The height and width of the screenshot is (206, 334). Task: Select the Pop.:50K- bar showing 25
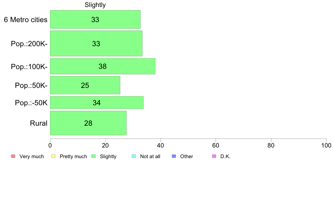(x=85, y=85)
